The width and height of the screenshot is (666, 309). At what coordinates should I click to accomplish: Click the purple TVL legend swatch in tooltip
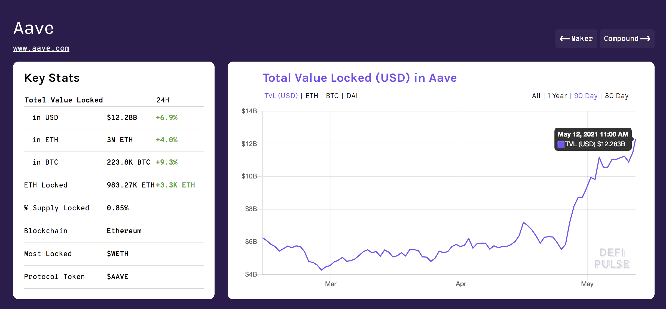[x=561, y=144]
